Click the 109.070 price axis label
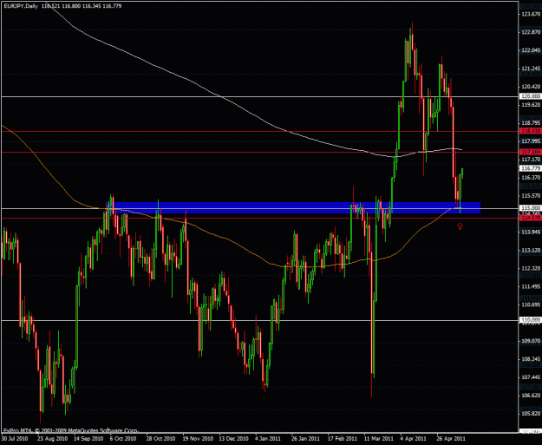This screenshot has width=542, height=445. (531, 341)
